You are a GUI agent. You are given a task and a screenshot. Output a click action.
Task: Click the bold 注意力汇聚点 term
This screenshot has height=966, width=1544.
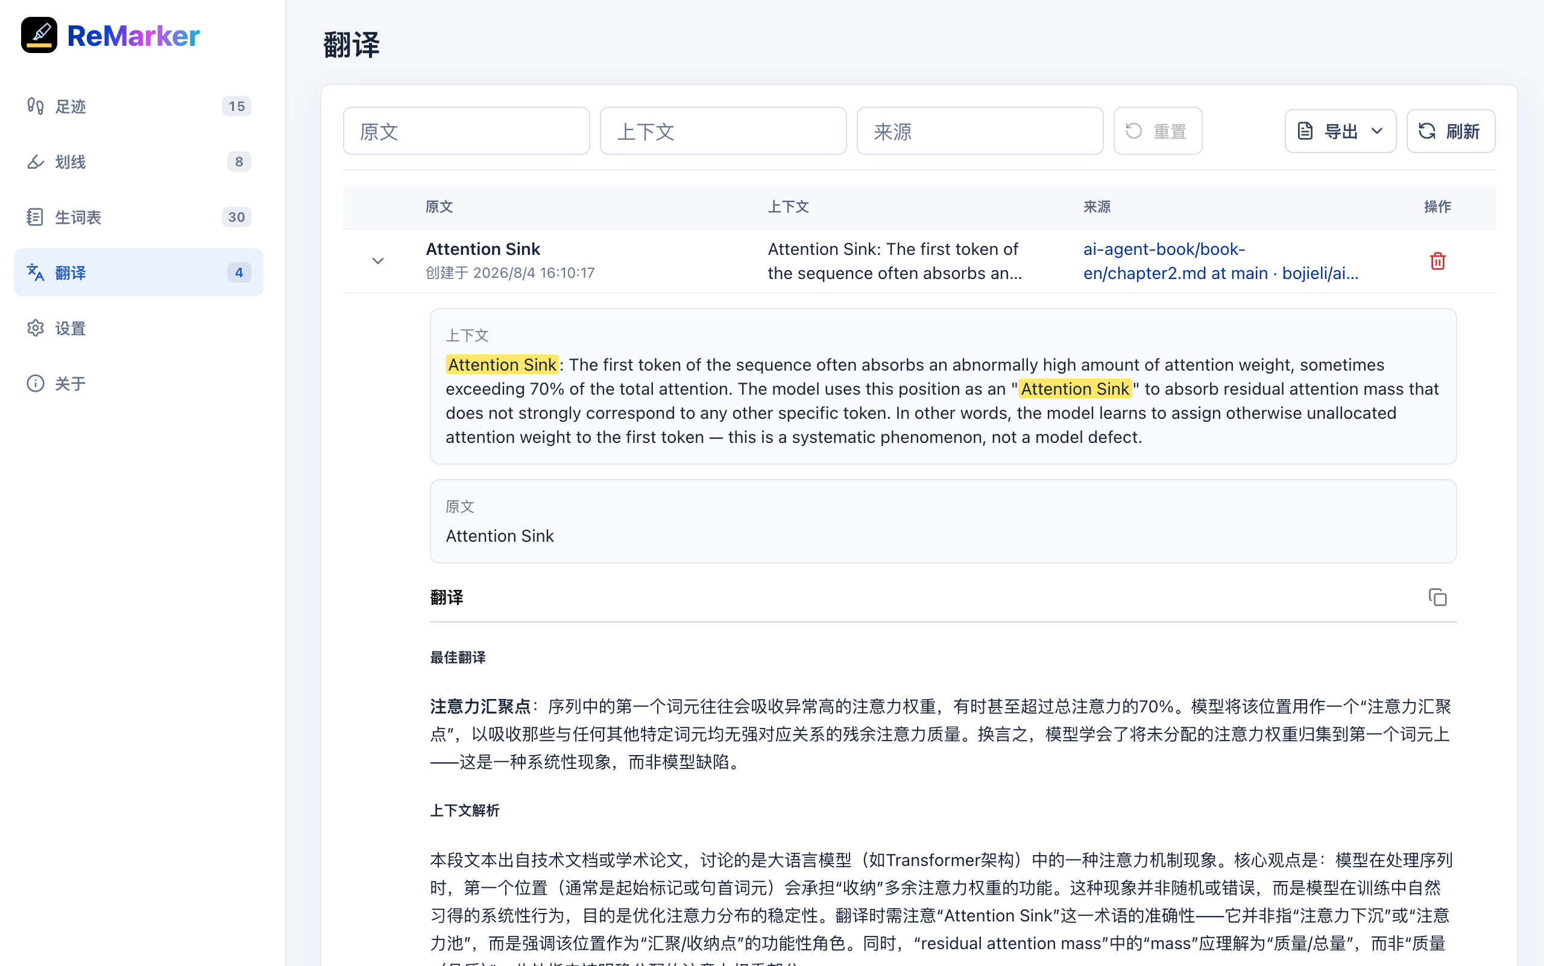pyautogui.click(x=480, y=707)
